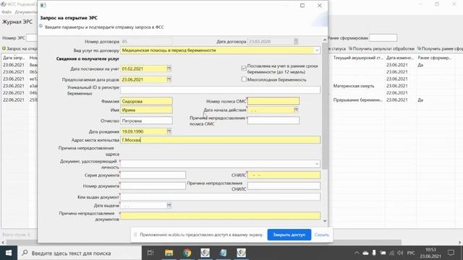Open notification center in taskbar
463x260 pixels.
pyautogui.click(x=451, y=253)
